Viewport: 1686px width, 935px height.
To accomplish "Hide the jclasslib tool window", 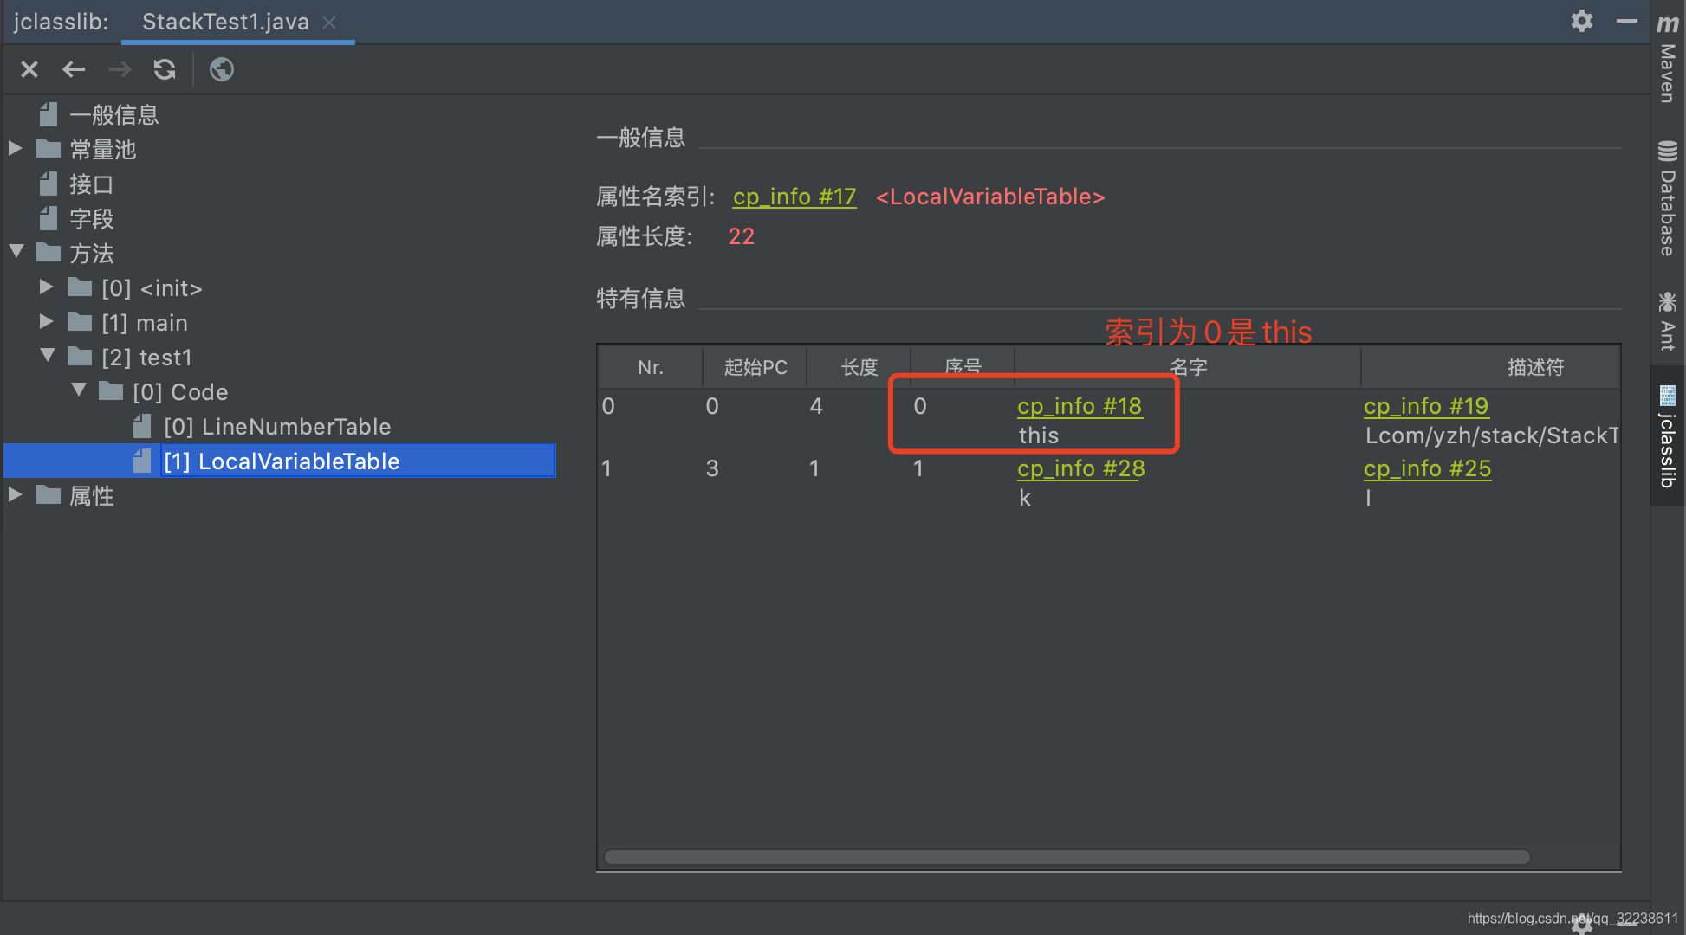I will (1627, 21).
